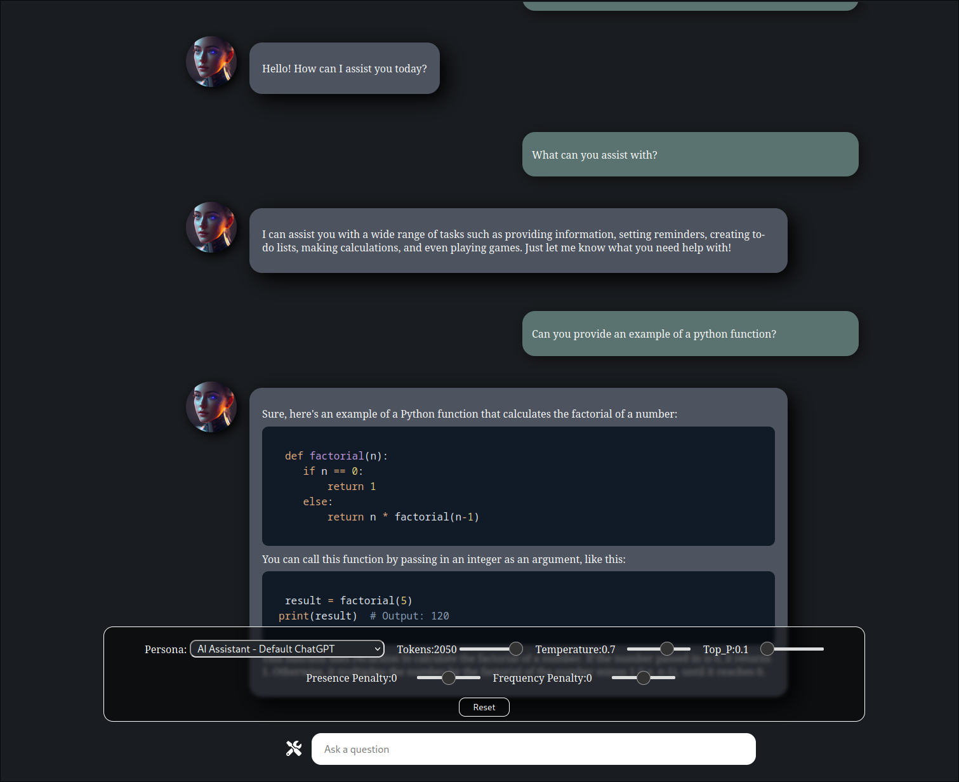Click the 'You can call this function' sentence
959x782 pixels.
coord(444,559)
